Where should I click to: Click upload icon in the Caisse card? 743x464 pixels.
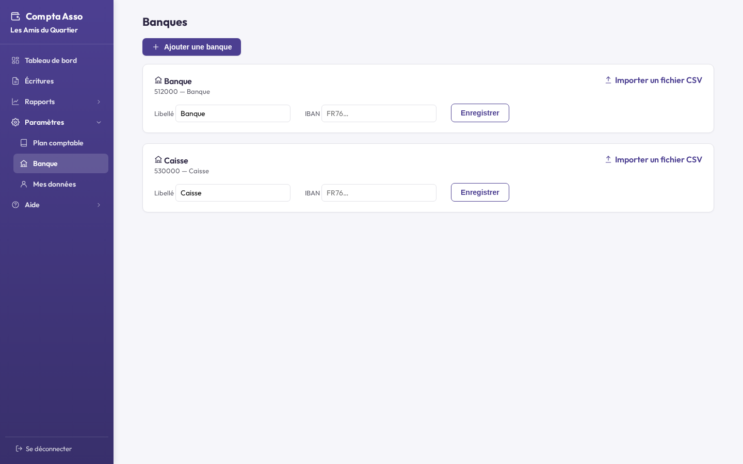pyautogui.click(x=608, y=159)
